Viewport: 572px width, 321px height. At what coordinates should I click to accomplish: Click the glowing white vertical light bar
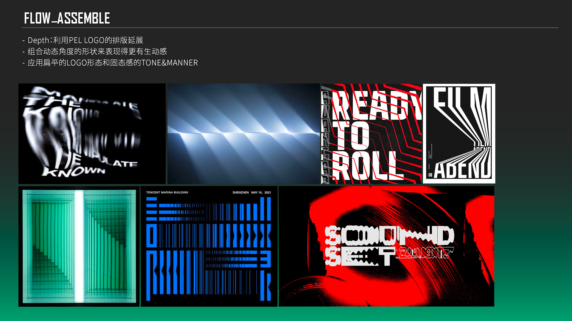pyautogui.click(x=79, y=246)
